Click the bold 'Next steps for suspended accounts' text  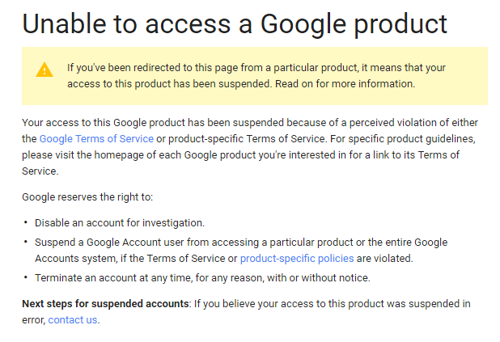(105, 304)
